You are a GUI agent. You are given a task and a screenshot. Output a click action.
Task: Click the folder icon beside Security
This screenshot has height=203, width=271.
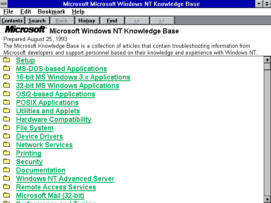coord(7,161)
